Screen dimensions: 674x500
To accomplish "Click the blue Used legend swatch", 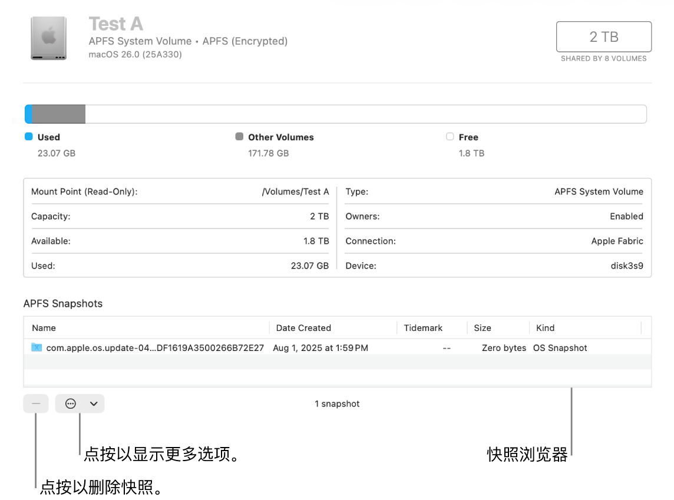I will [28, 137].
